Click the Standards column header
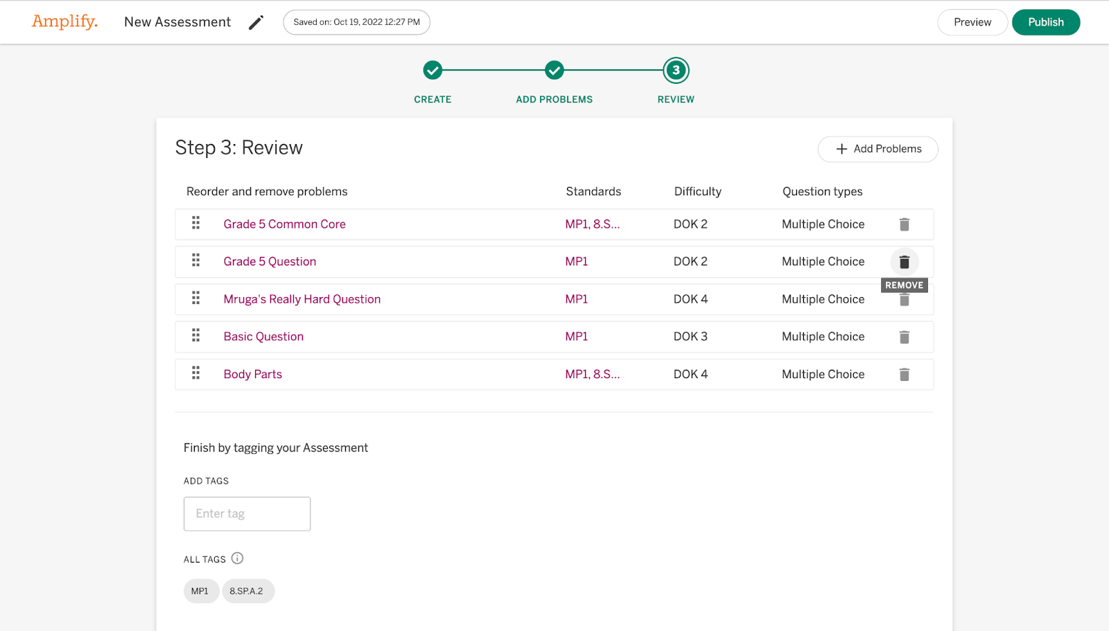Viewport: 1109px width, 631px height. click(593, 192)
